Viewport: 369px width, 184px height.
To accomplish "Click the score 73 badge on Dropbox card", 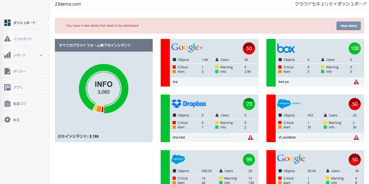I will pos(249,104).
